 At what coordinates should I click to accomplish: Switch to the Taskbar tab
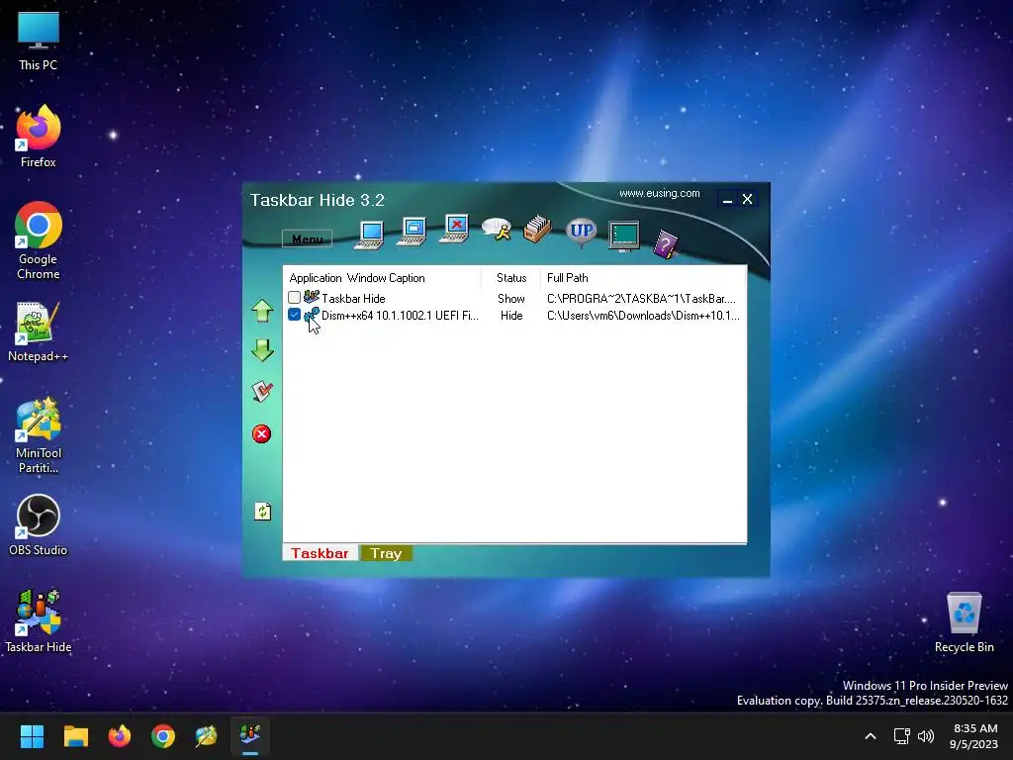tap(320, 553)
